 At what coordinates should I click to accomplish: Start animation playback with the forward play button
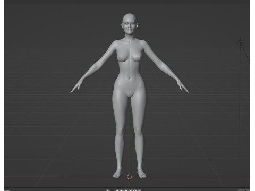[131, 190]
